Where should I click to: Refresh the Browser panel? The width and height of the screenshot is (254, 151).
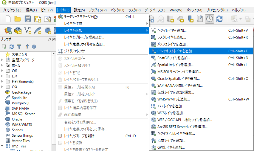(x=12, y=47)
